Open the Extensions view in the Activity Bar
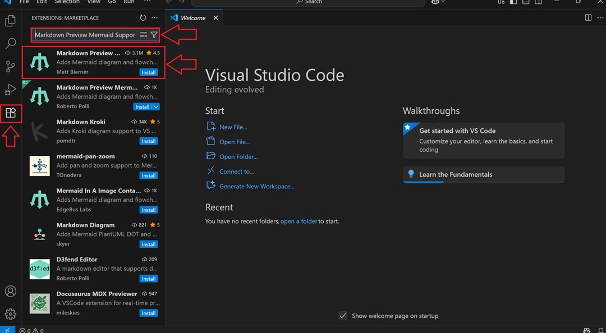 [x=11, y=113]
